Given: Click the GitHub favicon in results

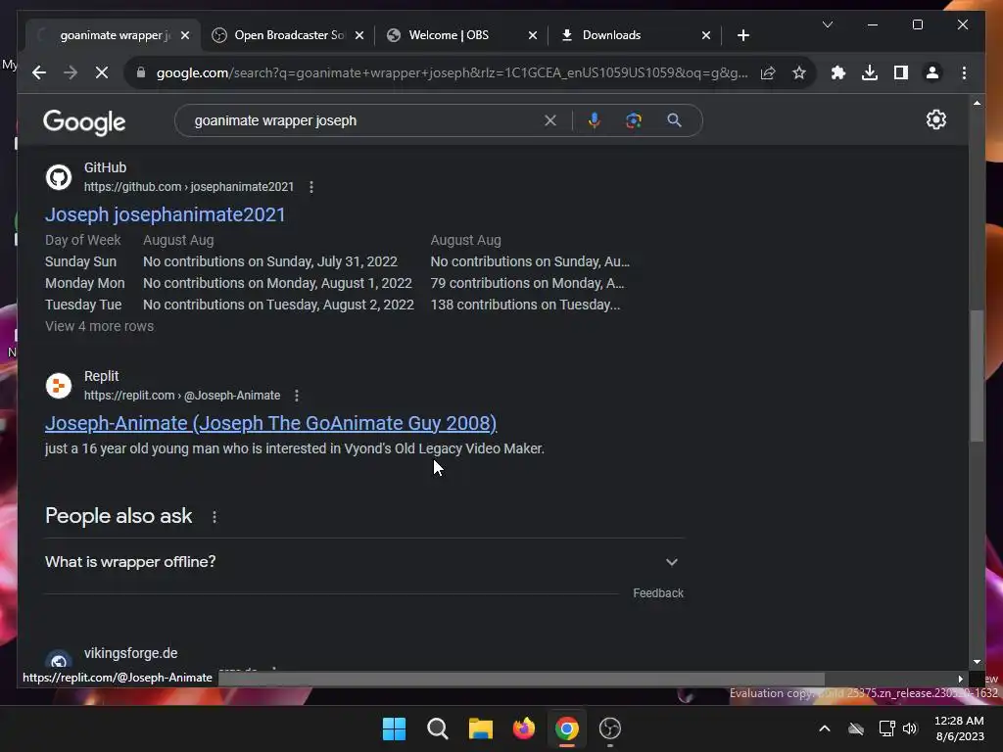Looking at the screenshot, I should tap(59, 177).
